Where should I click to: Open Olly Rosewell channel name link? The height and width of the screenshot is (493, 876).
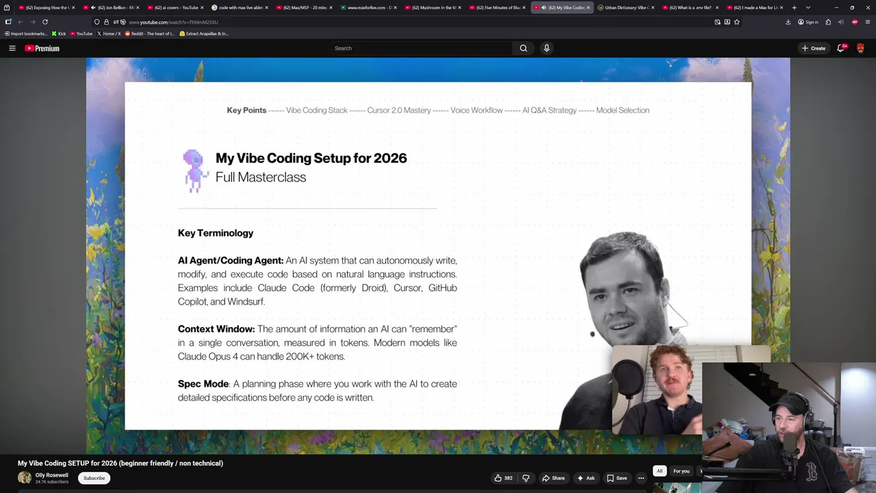coord(52,475)
